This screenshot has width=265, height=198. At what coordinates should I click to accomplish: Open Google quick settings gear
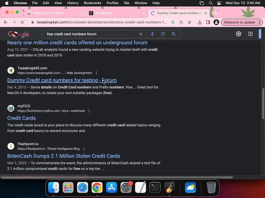point(238,34)
